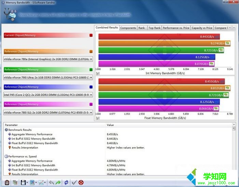Click the green forward arrow icon
Viewport: 239px width, 187px height.
[58, 183]
